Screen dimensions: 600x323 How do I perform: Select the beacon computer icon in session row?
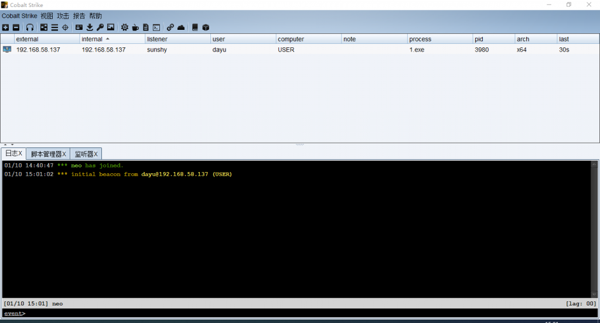pyautogui.click(x=7, y=50)
